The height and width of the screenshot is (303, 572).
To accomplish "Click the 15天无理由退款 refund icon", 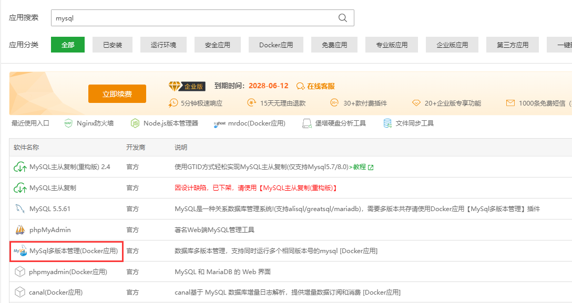I will click(x=252, y=103).
